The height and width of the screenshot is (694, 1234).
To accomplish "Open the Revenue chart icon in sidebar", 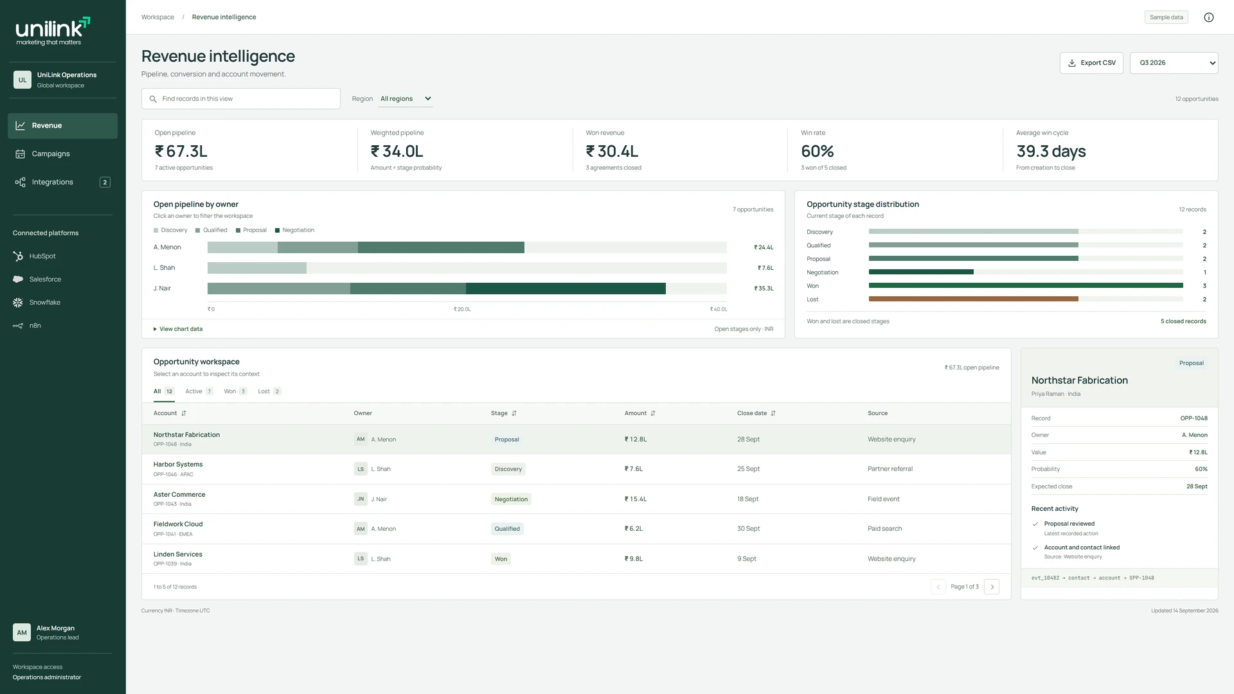I will pos(21,126).
